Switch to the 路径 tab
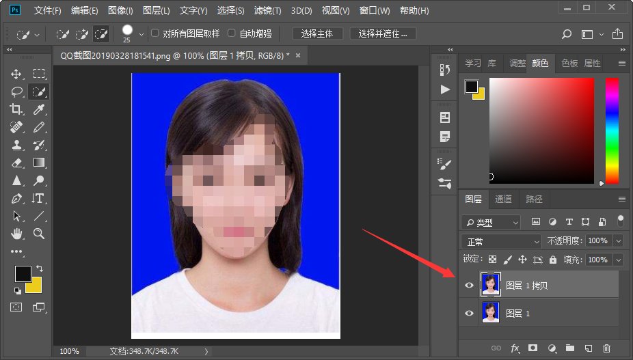Viewport: 633px width, 360px height. pyautogui.click(x=534, y=199)
